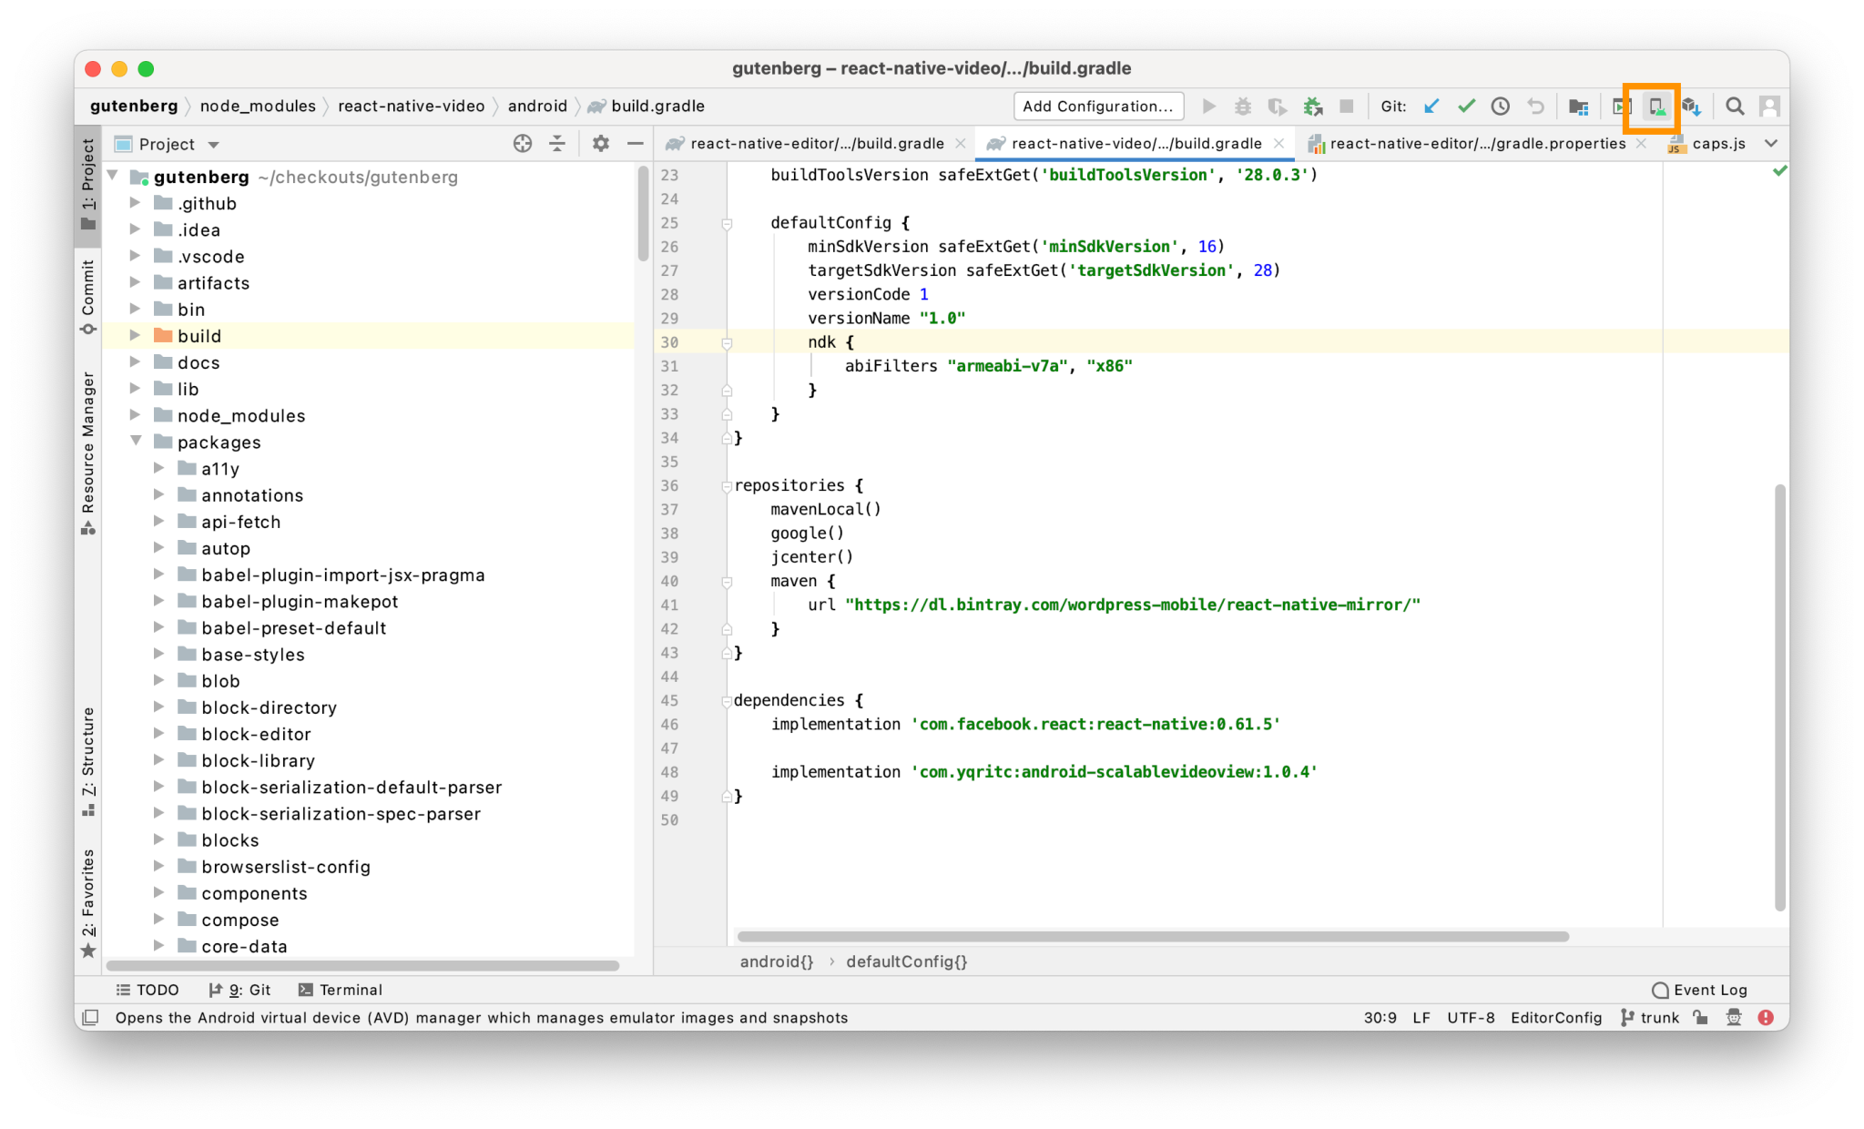The width and height of the screenshot is (1864, 1129).
Task: Hide the Project panel with minus icon
Action: [636, 144]
